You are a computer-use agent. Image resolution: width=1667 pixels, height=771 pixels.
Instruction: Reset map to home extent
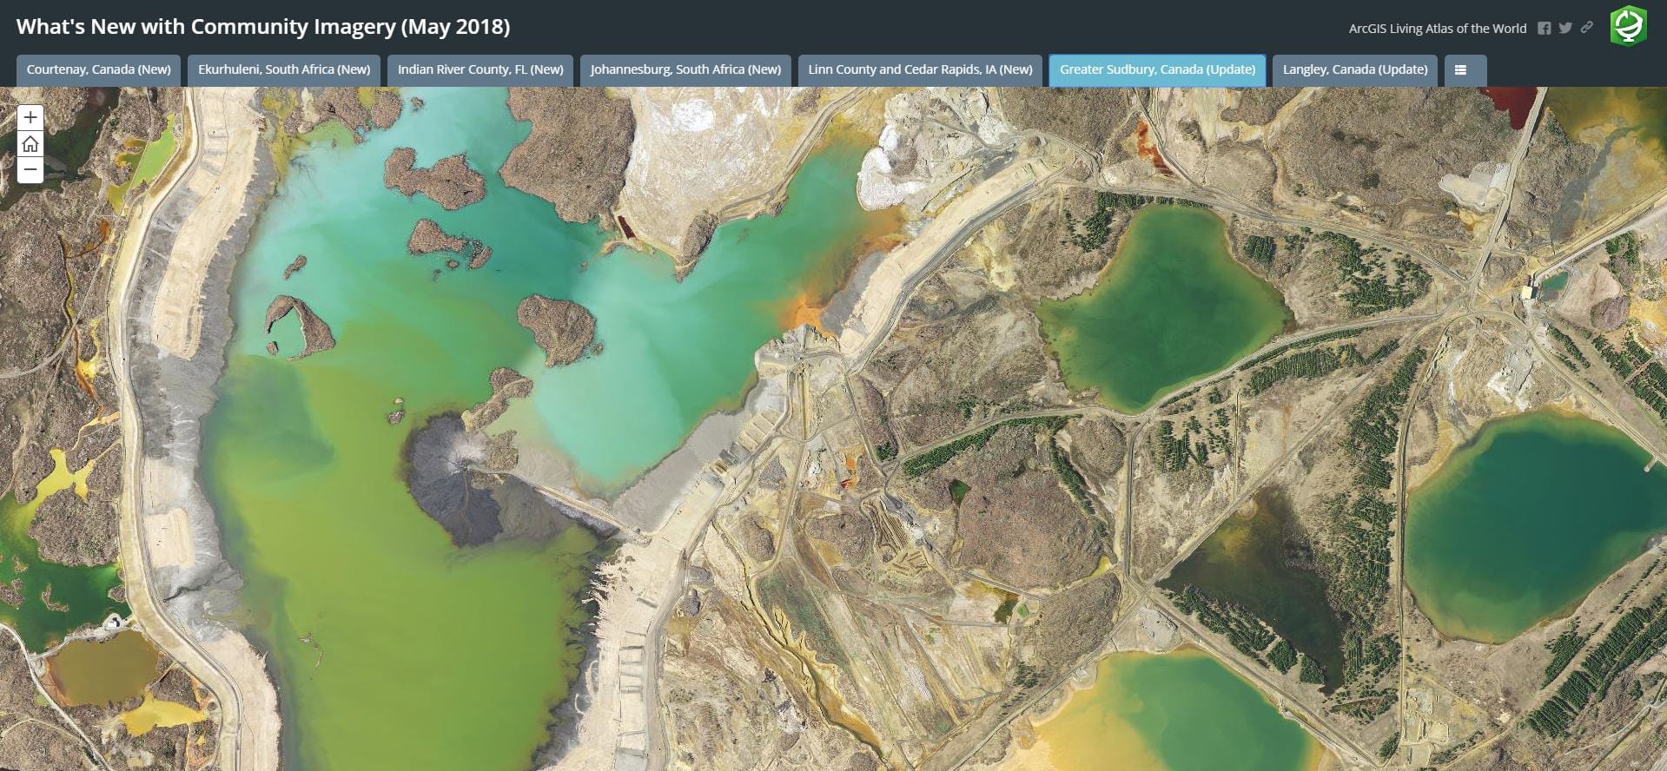pyautogui.click(x=30, y=144)
